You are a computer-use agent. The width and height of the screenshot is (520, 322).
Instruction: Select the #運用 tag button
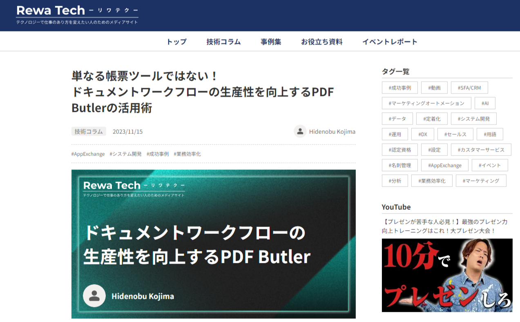coord(395,134)
